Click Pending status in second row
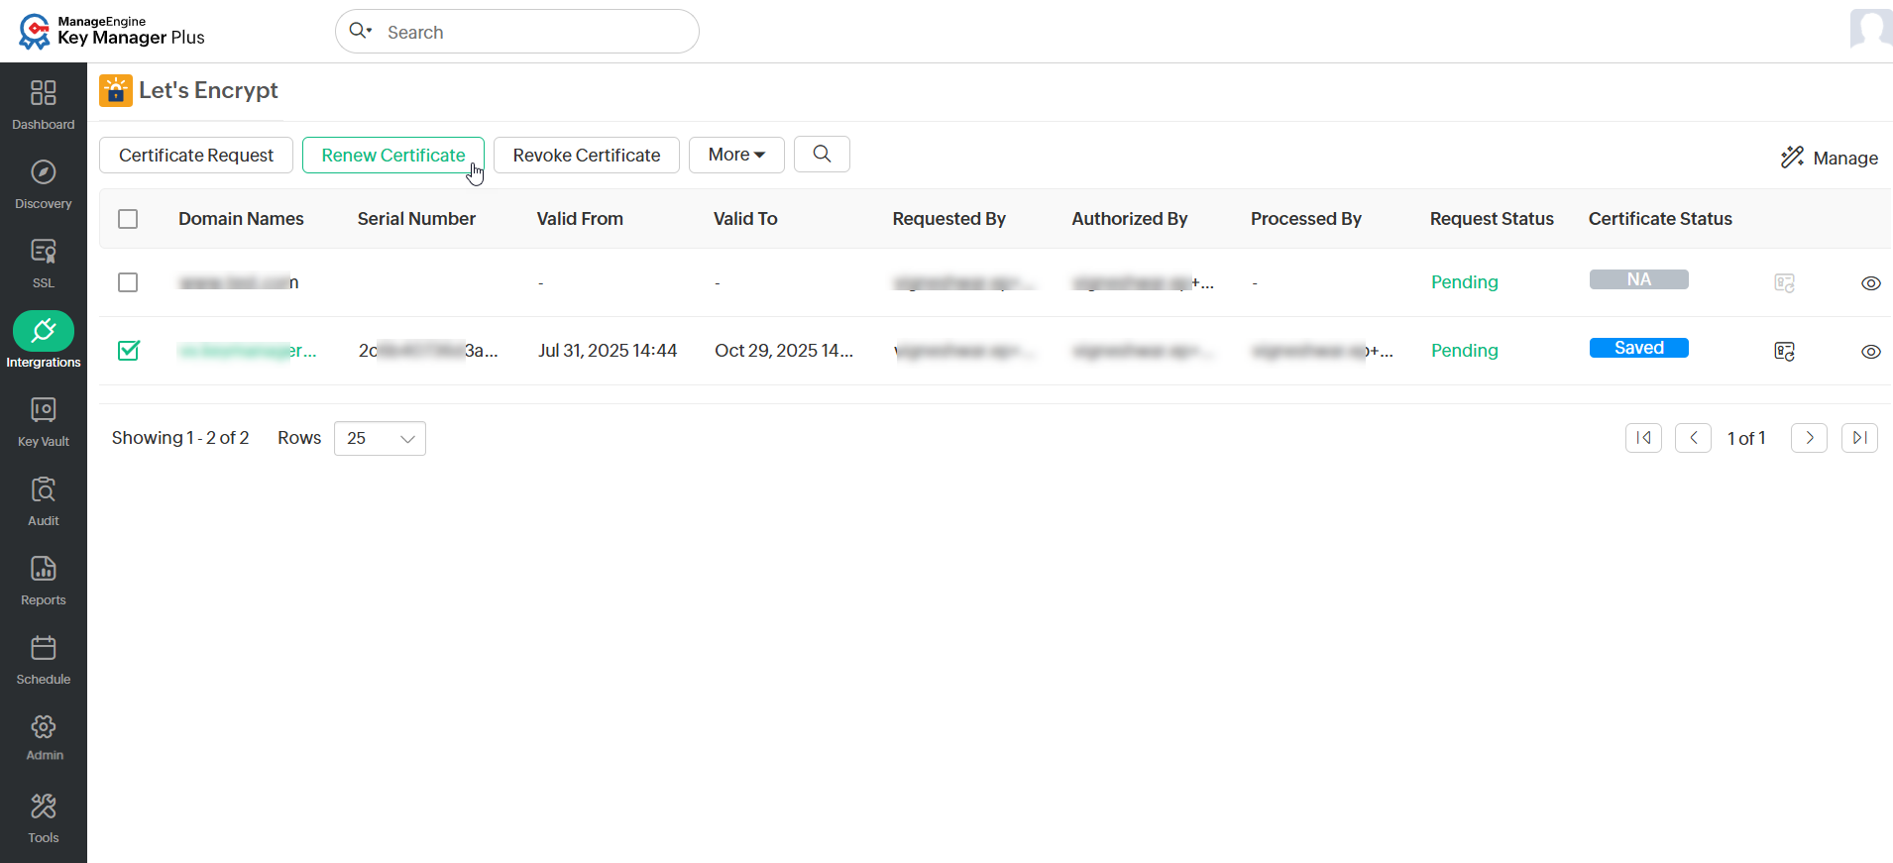1893x863 pixels. tap(1464, 351)
